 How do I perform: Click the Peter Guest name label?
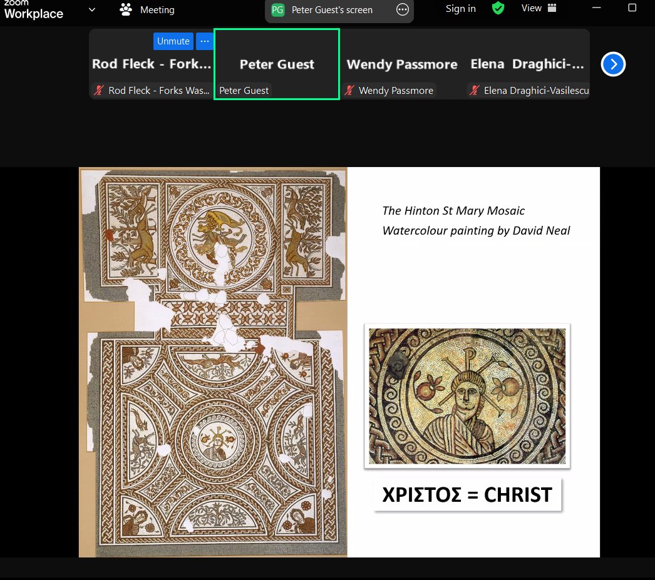(x=244, y=91)
